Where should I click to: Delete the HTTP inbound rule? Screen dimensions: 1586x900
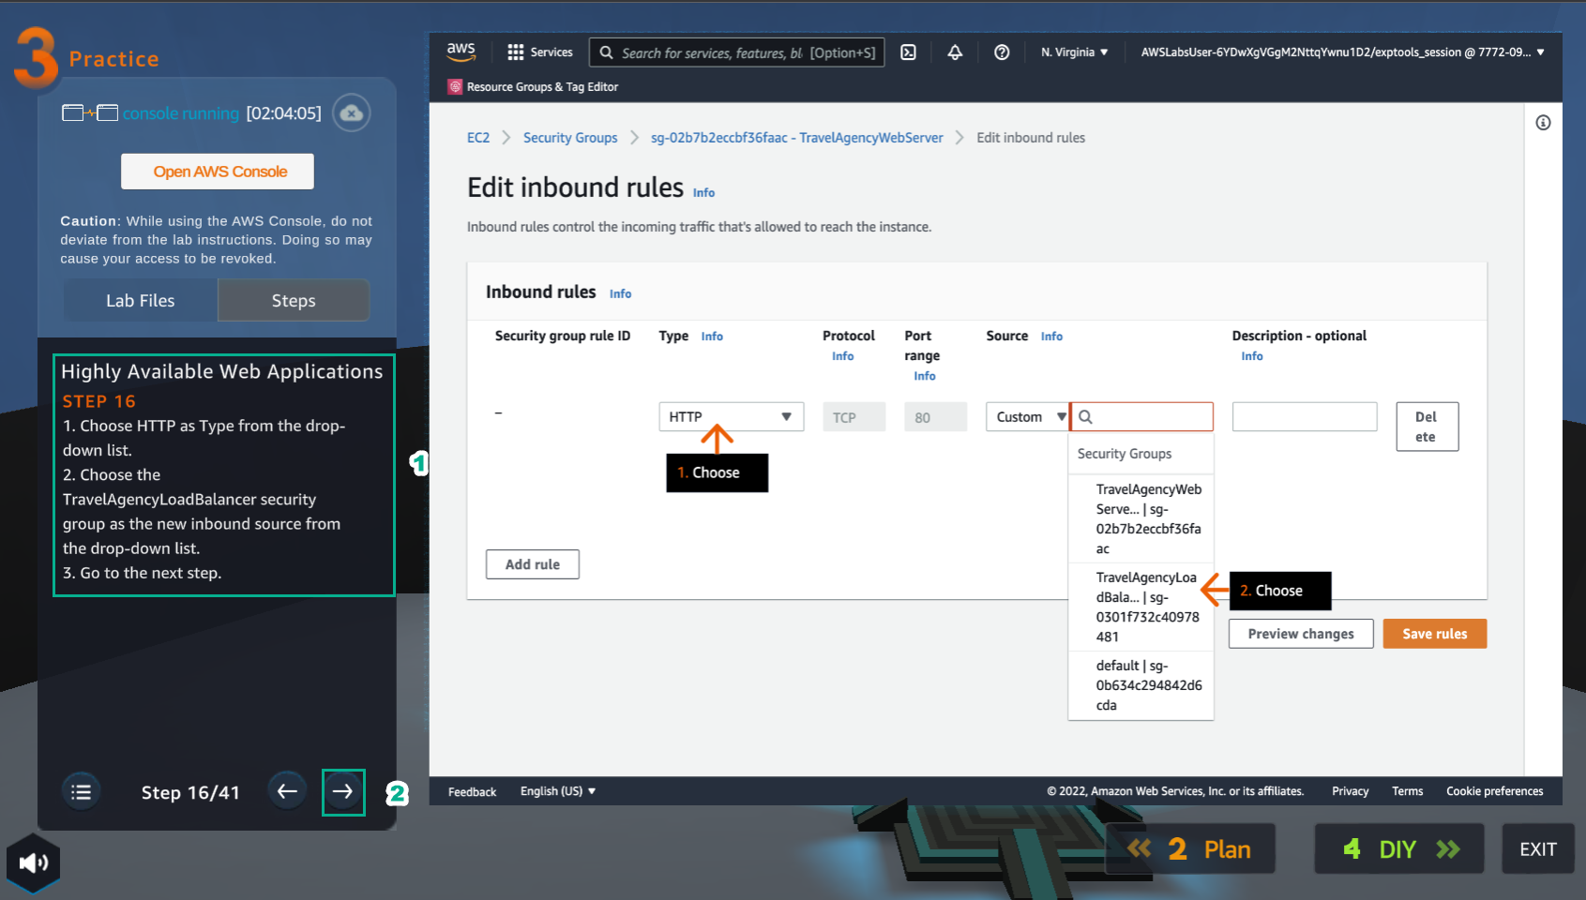coord(1427,427)
